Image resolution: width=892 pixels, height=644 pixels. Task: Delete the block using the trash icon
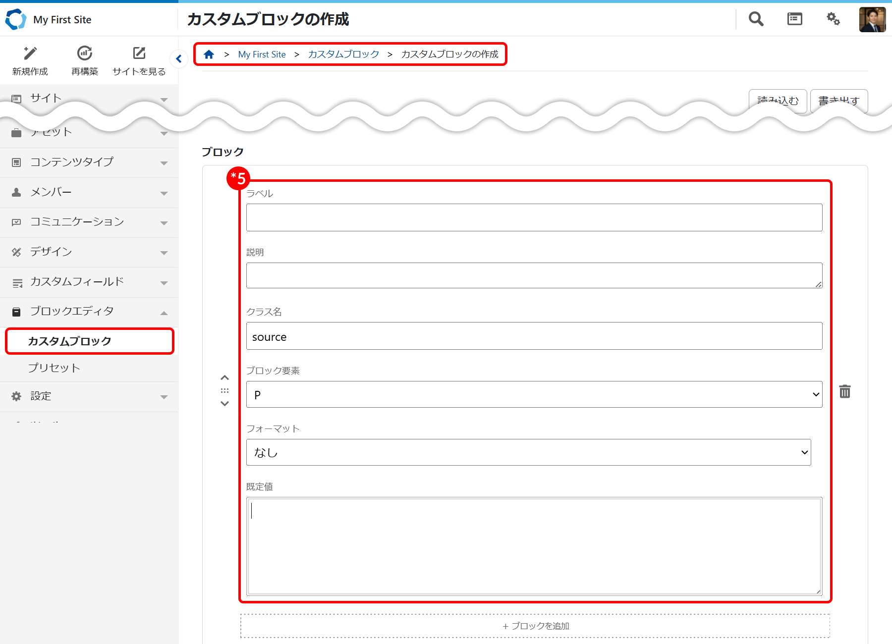coord(844,391)
